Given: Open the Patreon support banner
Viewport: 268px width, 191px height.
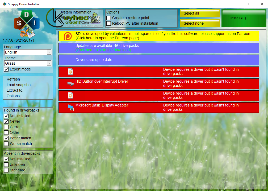Looking at the screenshot, I should pos(159,36).
